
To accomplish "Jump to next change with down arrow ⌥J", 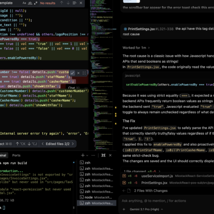I will pyautogui.click(x=32, y=144).
